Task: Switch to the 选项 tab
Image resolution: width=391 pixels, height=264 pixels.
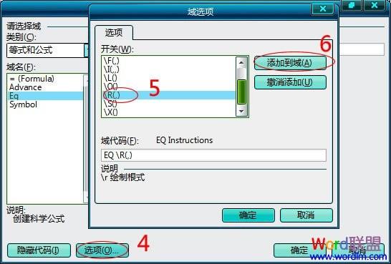Action: click(x=114, y=33)
